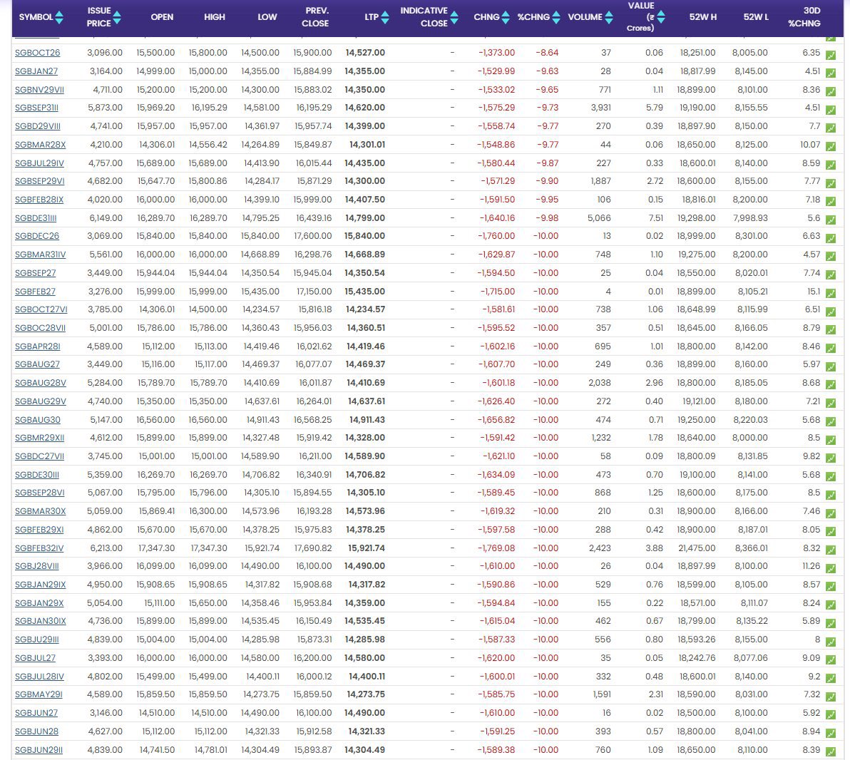Image resolution: width=850 pixels, height=760 pixels.
Task: Open the SGBMAR28X symbol link
Action: [x=40, y=145]
